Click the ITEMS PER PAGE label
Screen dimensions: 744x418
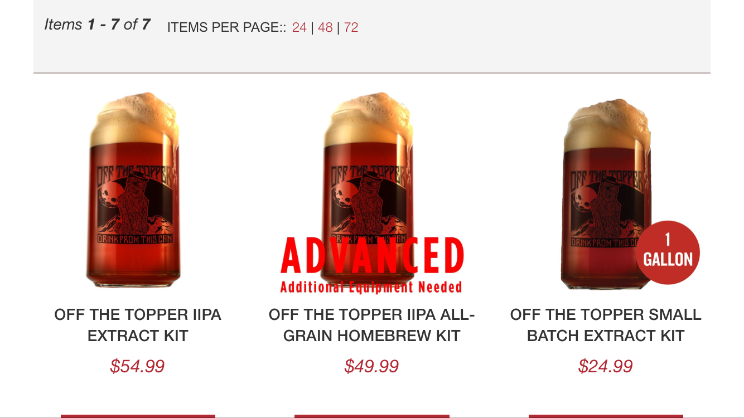click(226, 27)
